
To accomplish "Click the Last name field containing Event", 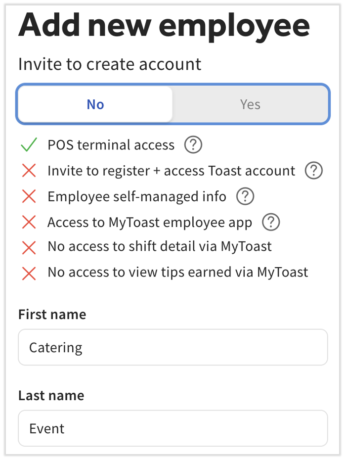I will (172, 428).
